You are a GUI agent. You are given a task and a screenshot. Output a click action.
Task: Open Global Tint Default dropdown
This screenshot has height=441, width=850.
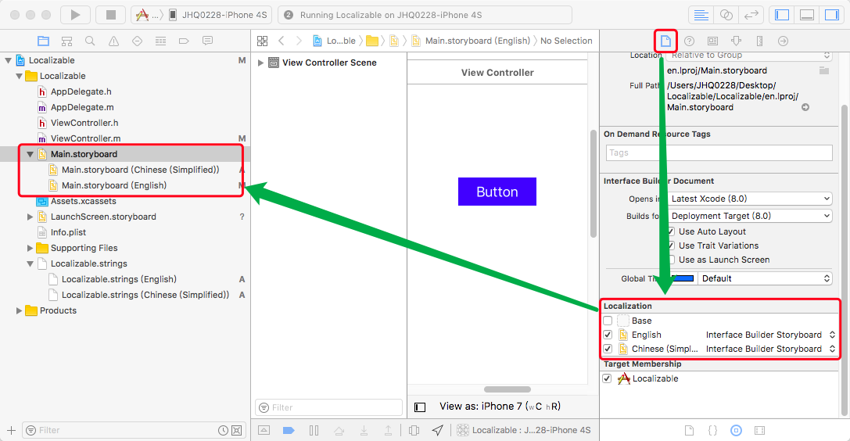[x=764, y=278]
